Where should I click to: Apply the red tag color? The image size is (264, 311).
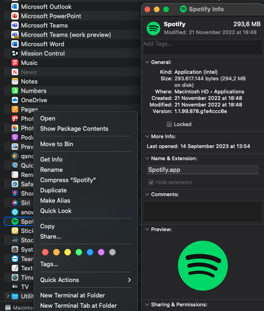[45, 252]
